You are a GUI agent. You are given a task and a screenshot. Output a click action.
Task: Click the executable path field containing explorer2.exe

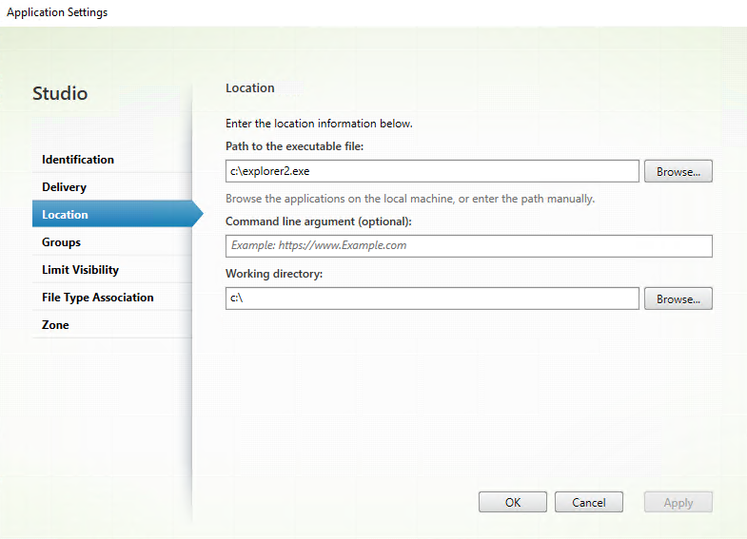[x=431, y=171]
